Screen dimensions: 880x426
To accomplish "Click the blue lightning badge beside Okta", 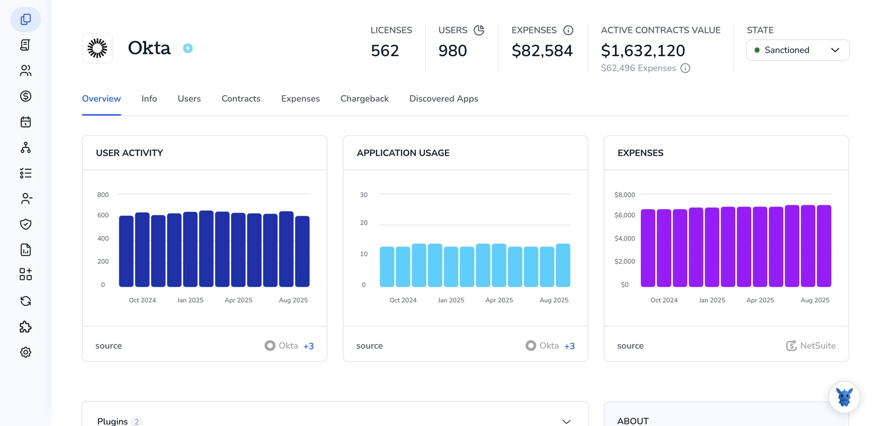I will (188, 48).
